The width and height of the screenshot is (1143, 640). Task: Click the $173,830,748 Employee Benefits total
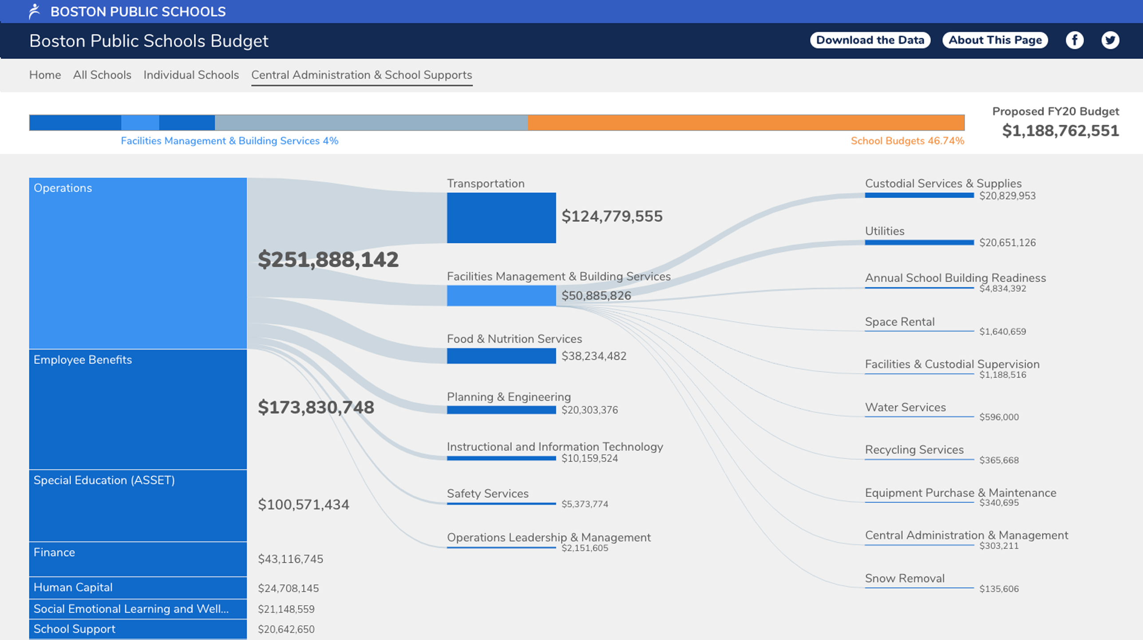tap(316, 407)
